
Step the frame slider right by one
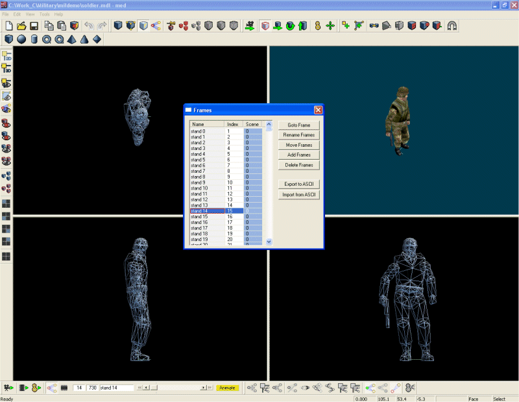(x=204, y=388)
